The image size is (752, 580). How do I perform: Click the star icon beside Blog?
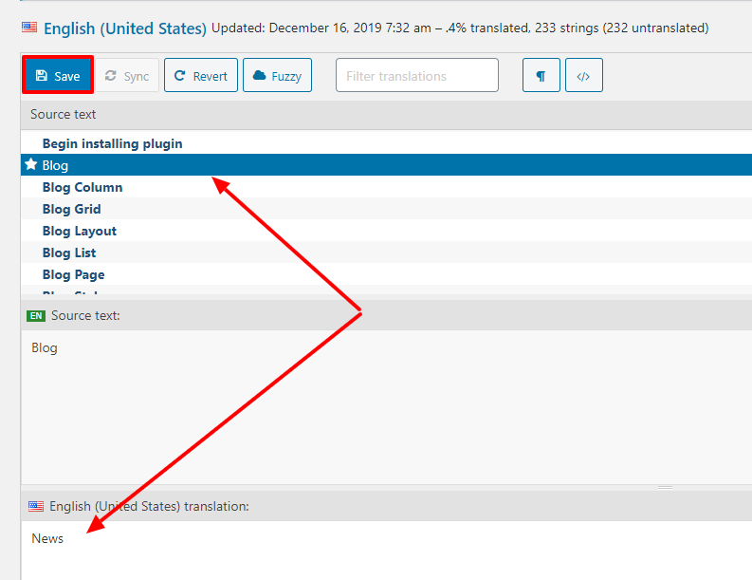[x=31, y=165]
